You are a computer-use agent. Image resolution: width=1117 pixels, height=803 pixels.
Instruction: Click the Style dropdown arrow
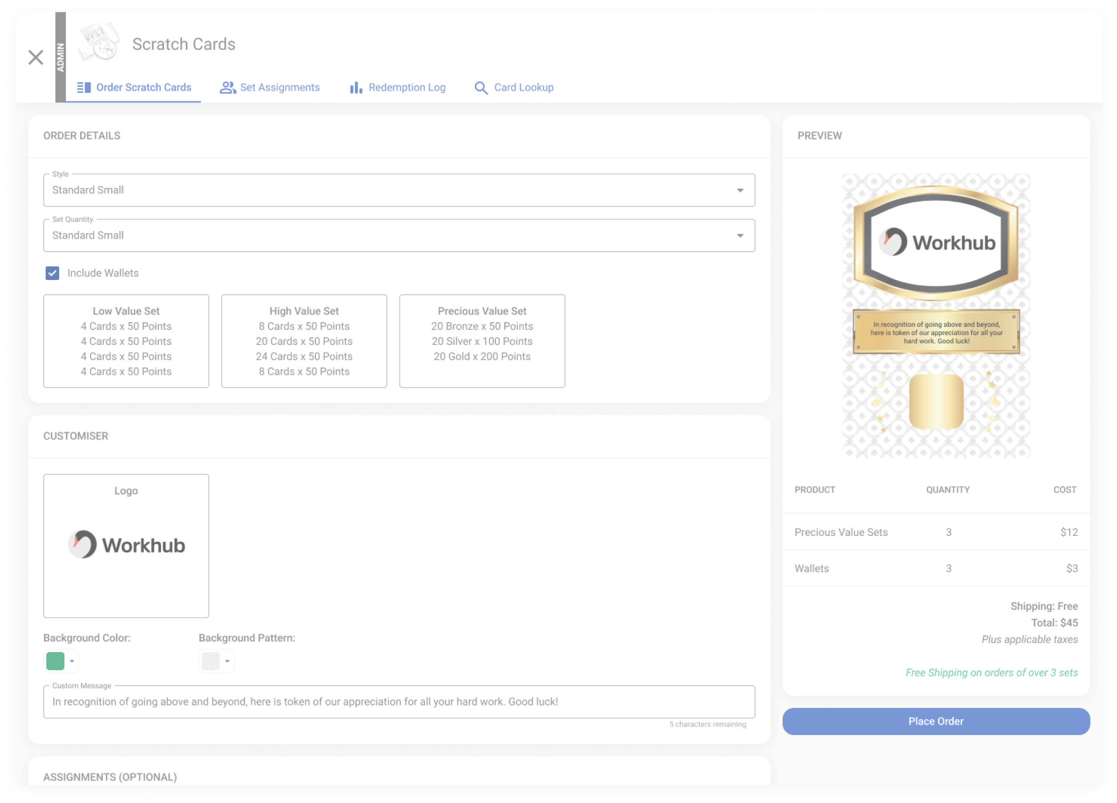(x=740, y=190)
